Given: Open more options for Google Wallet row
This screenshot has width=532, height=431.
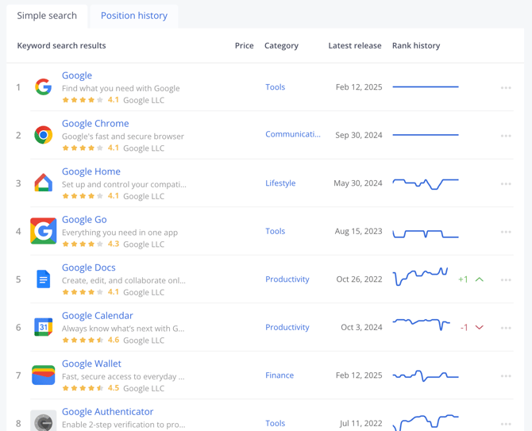Looking at the screenshot, I should (x=506, y=376).
